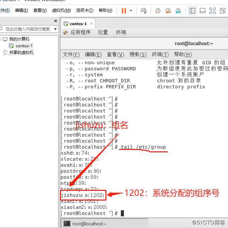Click the library search input field
Image resolution: width=228 pixels, height=228 pixels.
pyautogui.click(x=28, y=29)
